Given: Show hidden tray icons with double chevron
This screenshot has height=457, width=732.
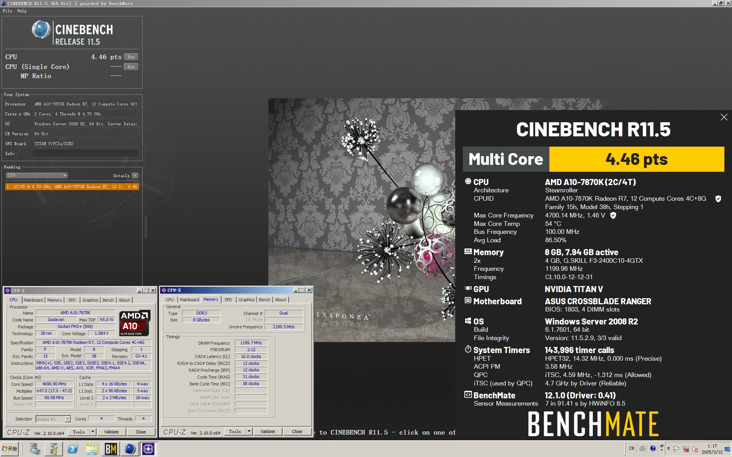Looking at the screenshot, I should 668,449.
